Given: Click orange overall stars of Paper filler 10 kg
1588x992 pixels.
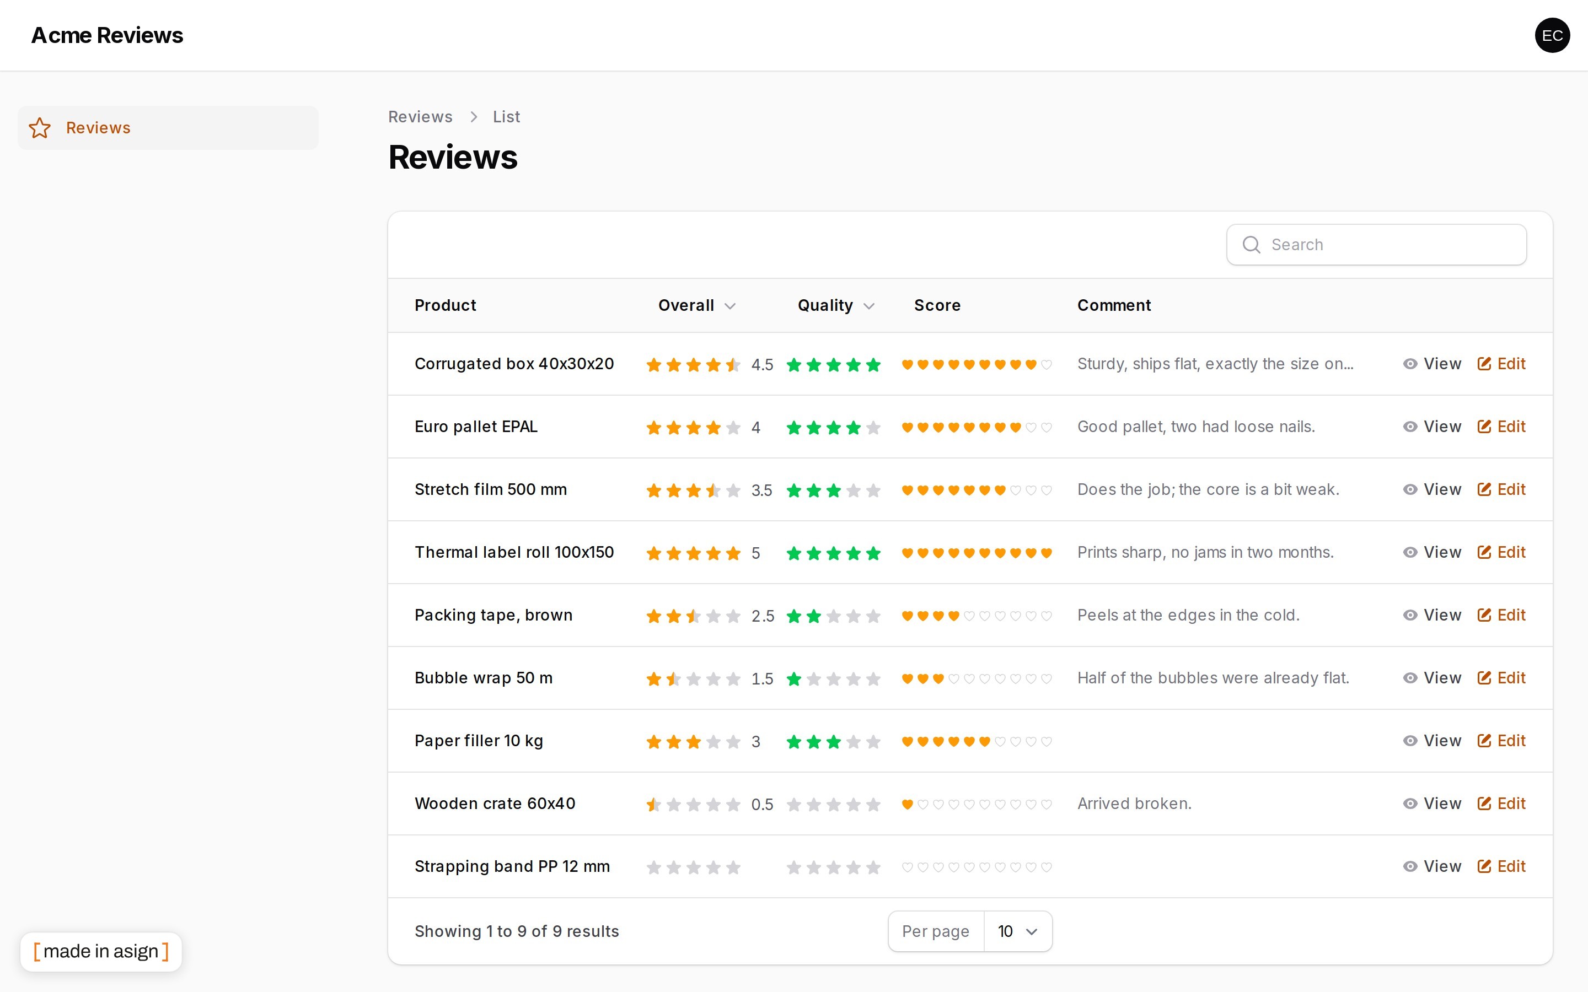Looking at the screenshot, I should click(x=693, y=742).
